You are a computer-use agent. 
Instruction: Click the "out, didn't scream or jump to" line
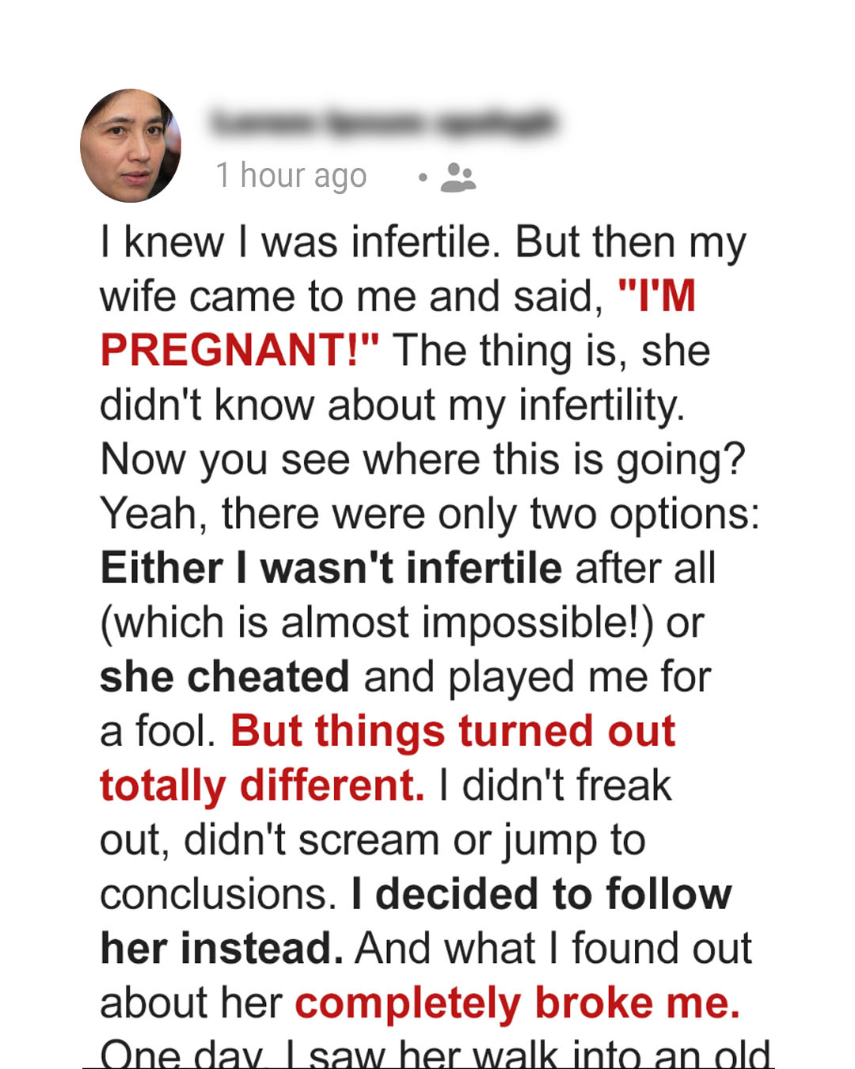point(372,840)
